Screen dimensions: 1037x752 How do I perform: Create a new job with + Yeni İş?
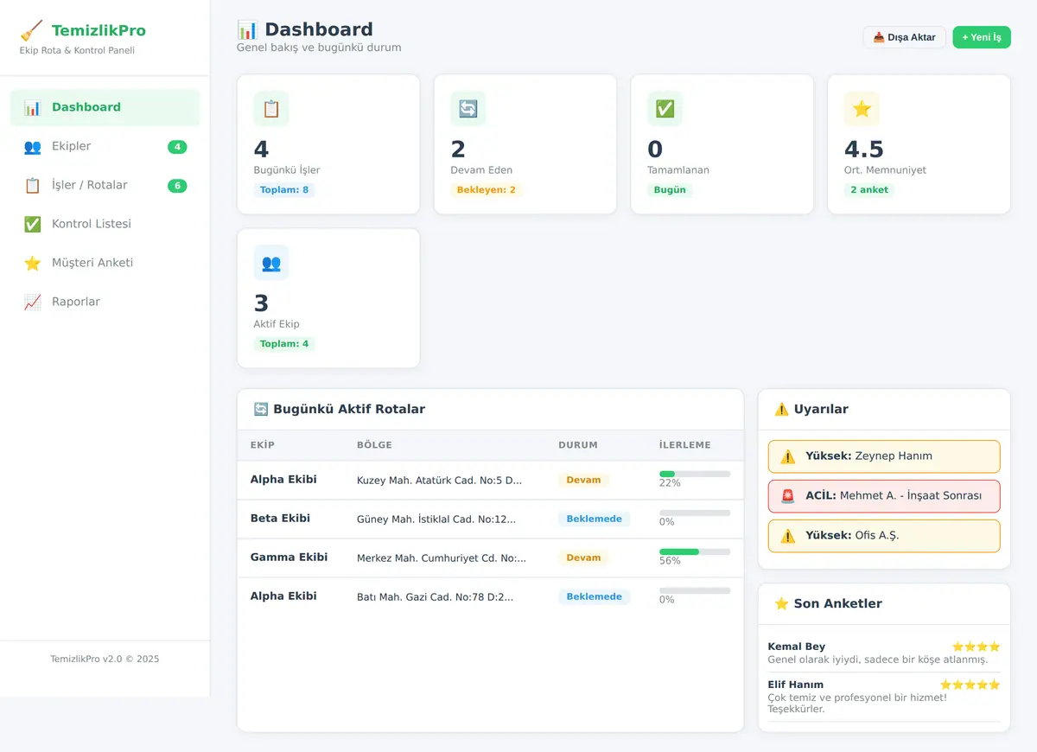point(982,37)
